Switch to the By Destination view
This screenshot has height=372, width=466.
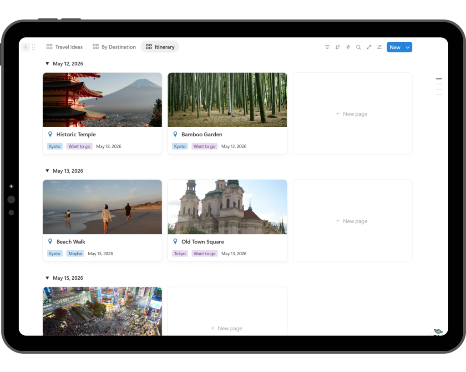[118, 47]
